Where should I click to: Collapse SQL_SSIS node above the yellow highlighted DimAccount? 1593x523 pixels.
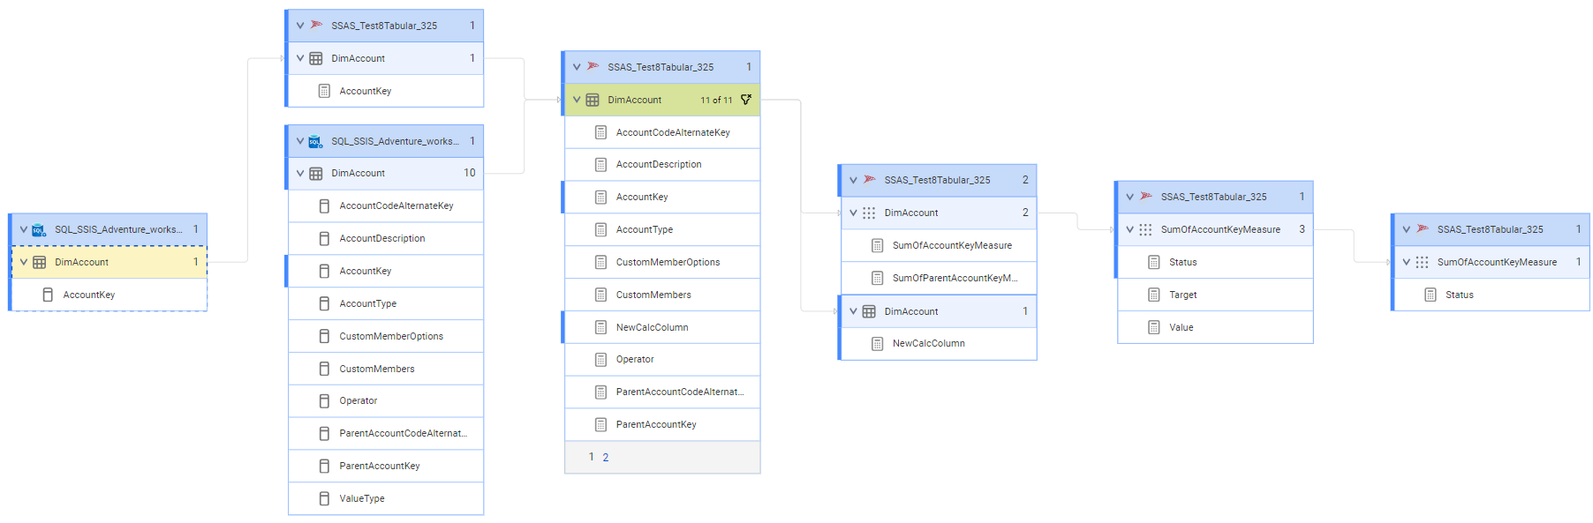[x=24, y=229]
